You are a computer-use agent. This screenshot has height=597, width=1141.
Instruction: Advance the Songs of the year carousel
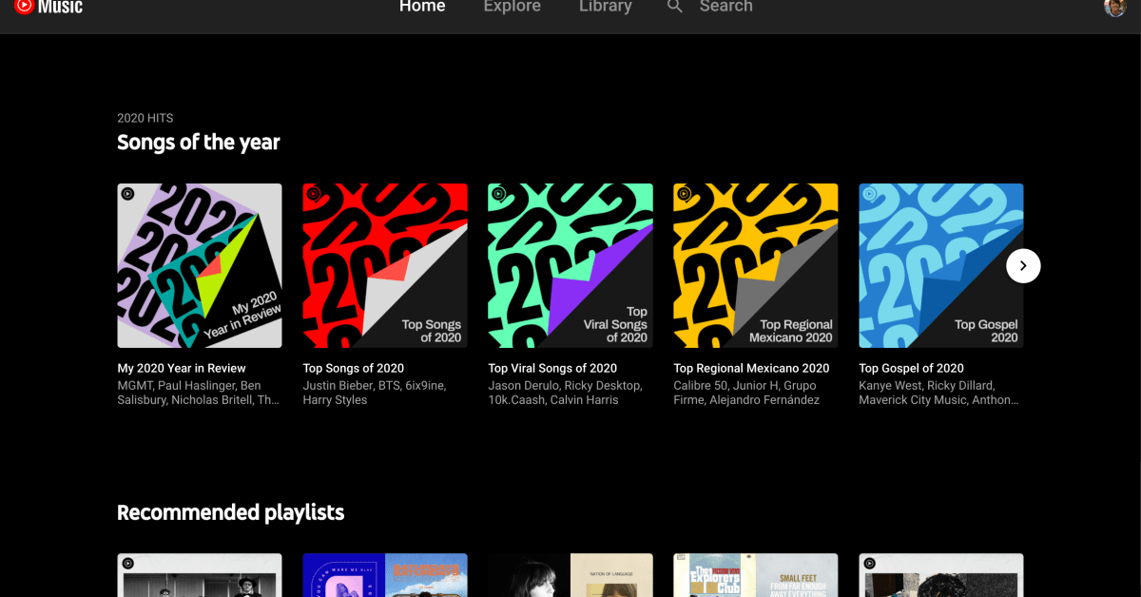coord(1023,266)
